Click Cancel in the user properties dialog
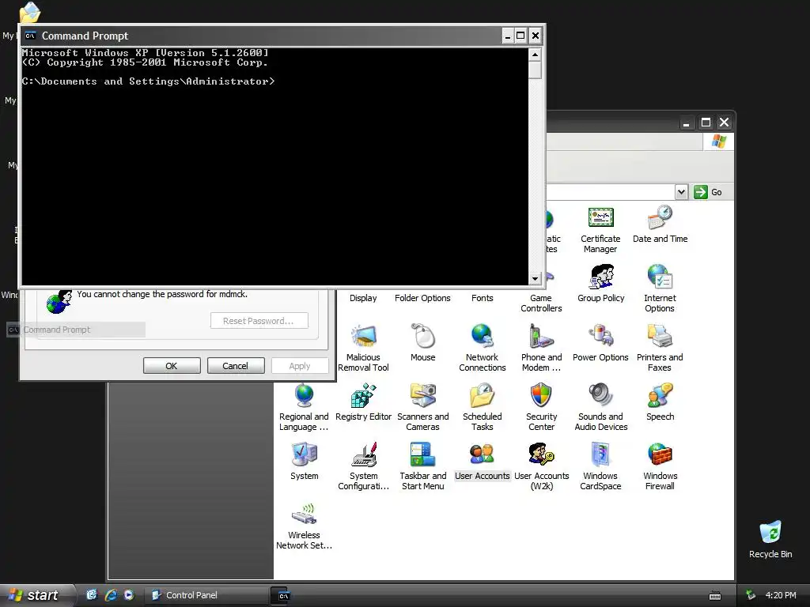 (236, 365)
